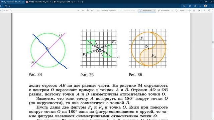Click the caption Рис. 34
The height and width of the screenshot is (120, 214).
pos(35,75)
